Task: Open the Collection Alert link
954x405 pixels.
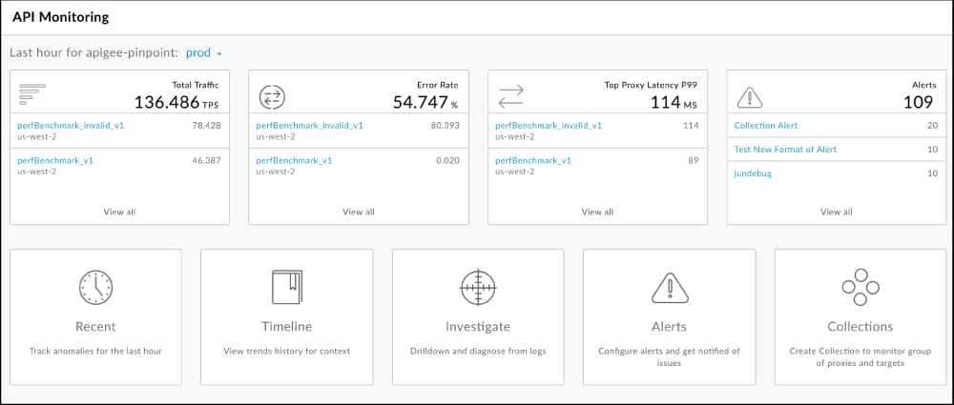Action: (765, 126)
